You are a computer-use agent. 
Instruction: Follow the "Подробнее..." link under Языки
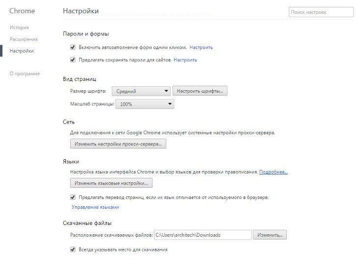pos(273,172)
